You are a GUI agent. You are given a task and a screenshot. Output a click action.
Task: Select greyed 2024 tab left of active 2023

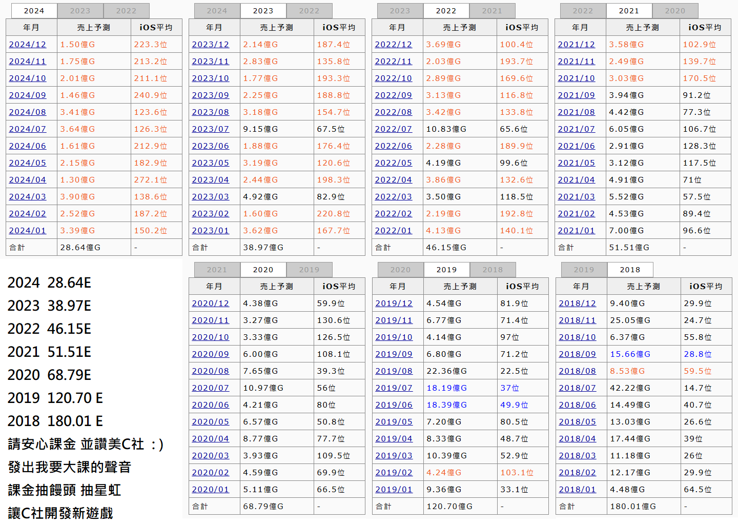coord(217,11)
